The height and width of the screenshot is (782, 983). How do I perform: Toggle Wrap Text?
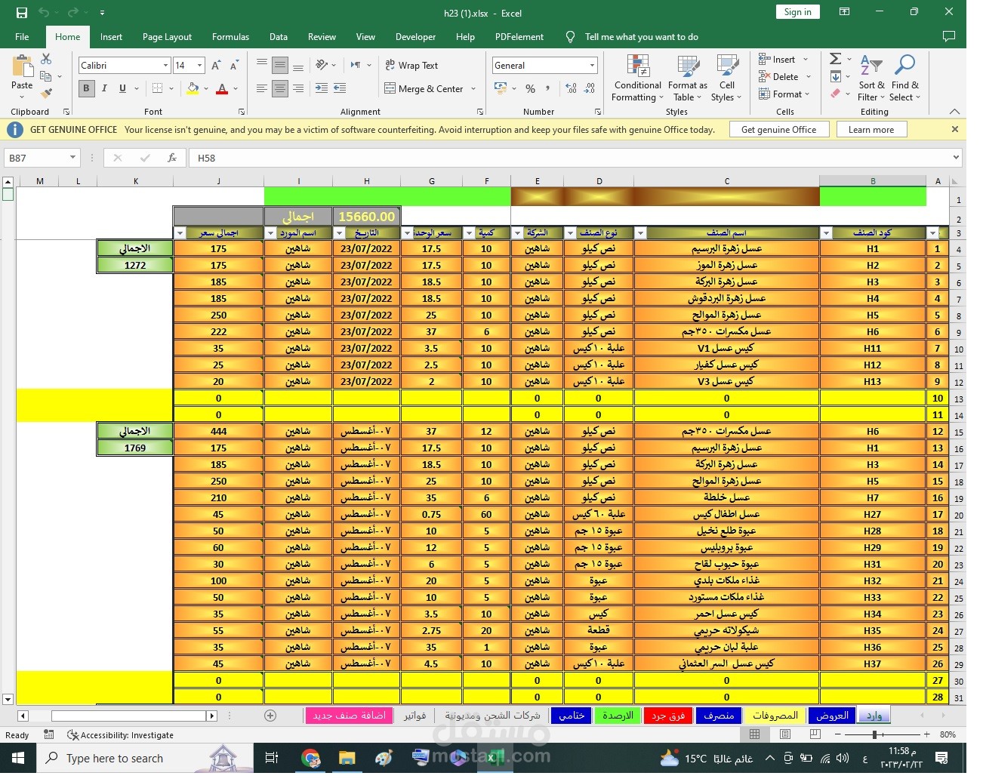411,66
